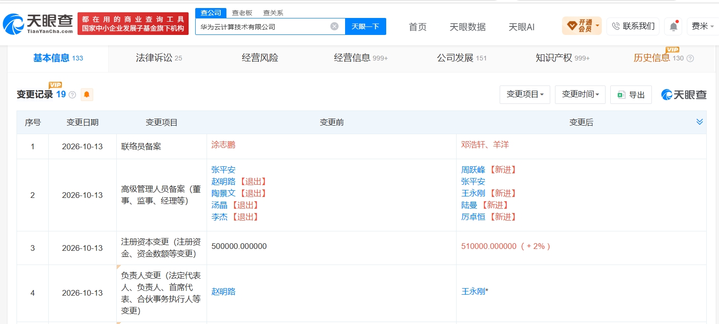Open 赵明路 in row 4 变更前
Screen dimensions: 719x324
[223, 291]
